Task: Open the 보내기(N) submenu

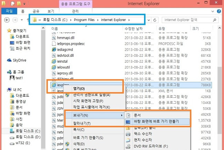Action: [x=94, y=115]
